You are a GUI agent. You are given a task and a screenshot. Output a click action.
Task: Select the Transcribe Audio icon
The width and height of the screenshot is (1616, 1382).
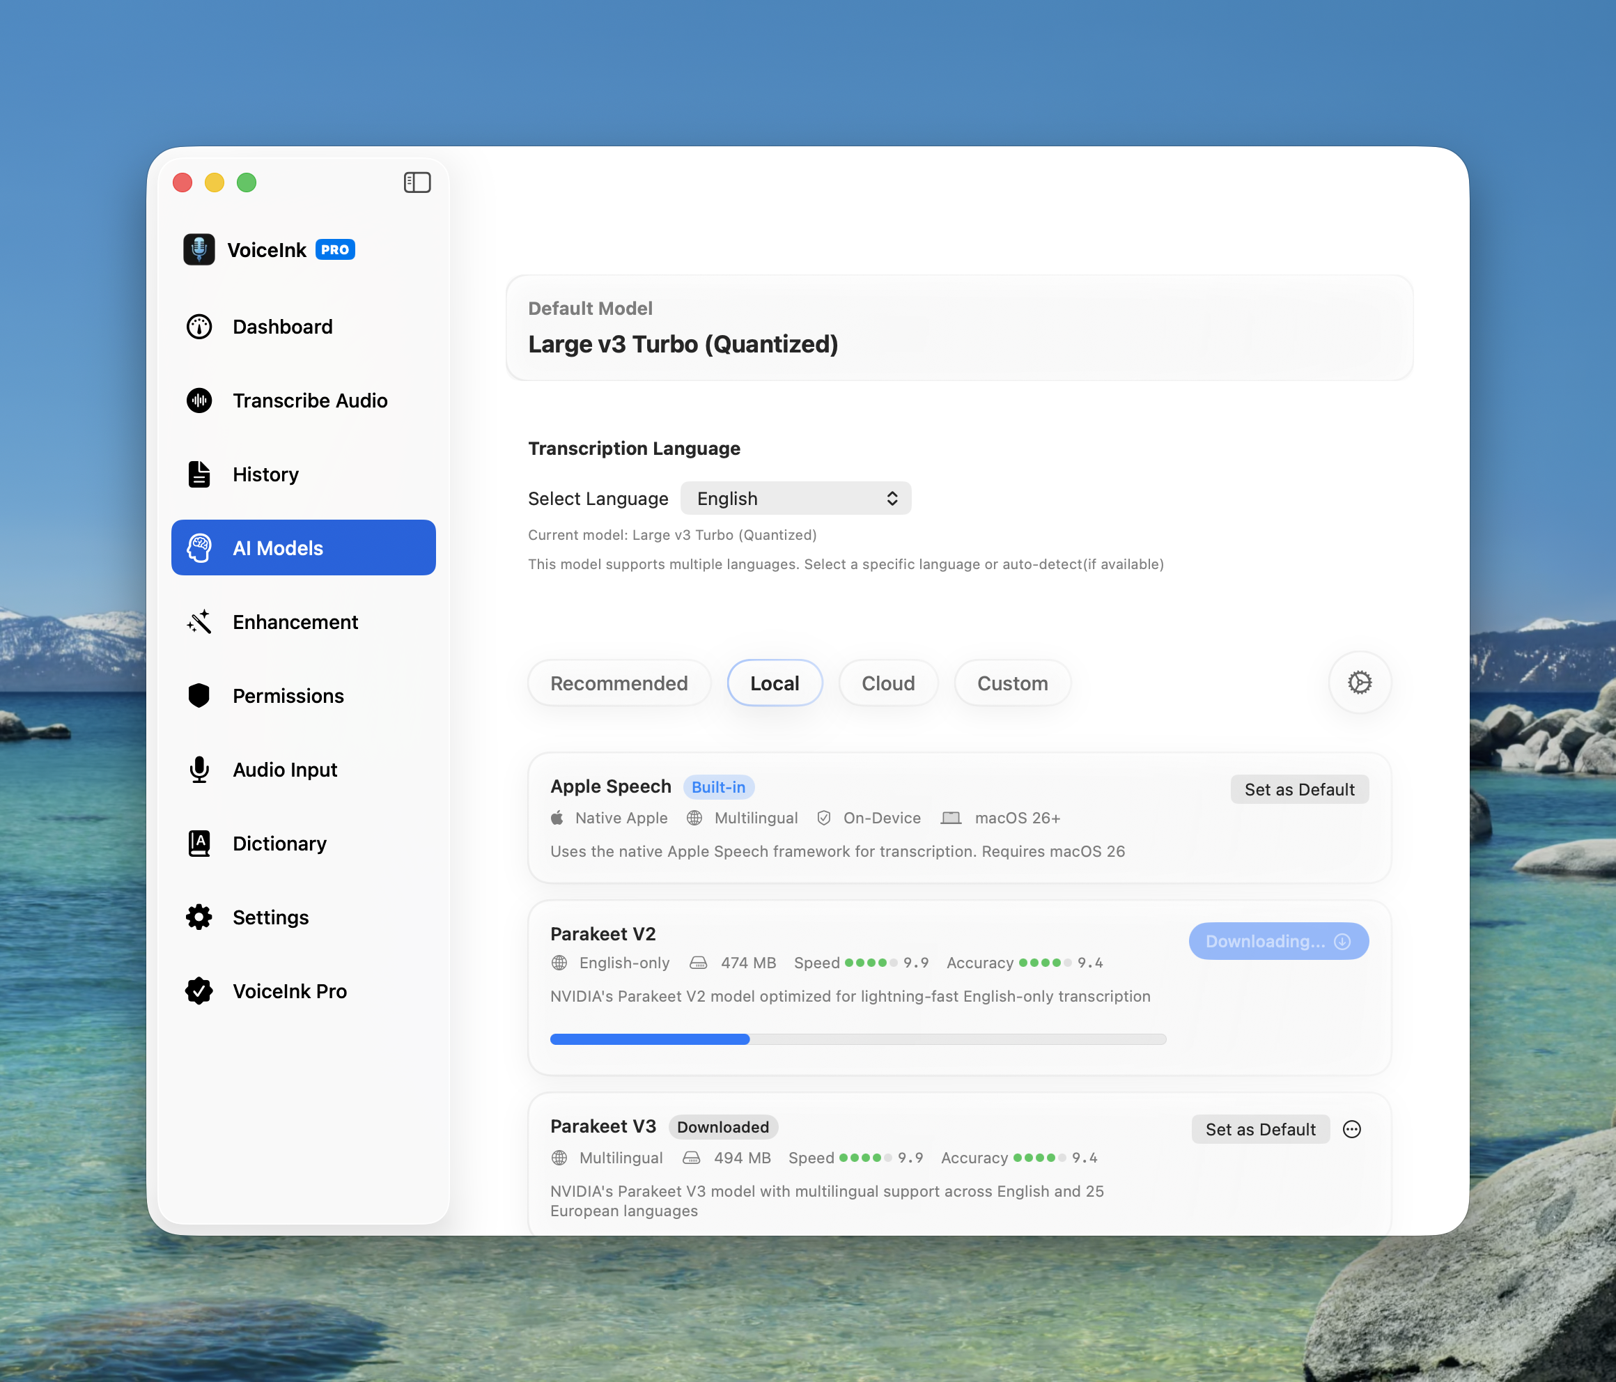(x=199, y=400)
